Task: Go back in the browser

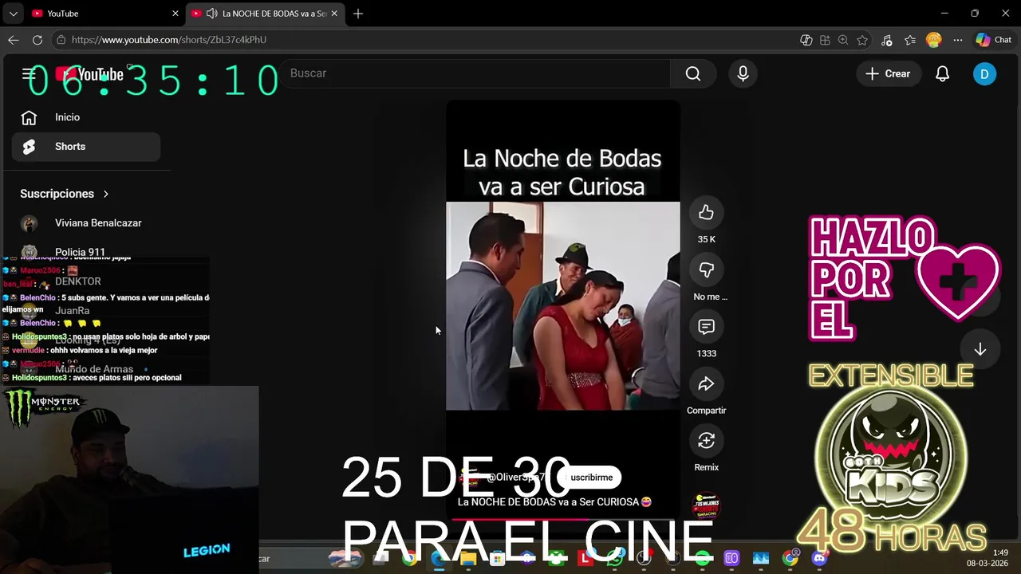Action: [x=14, y=40]
